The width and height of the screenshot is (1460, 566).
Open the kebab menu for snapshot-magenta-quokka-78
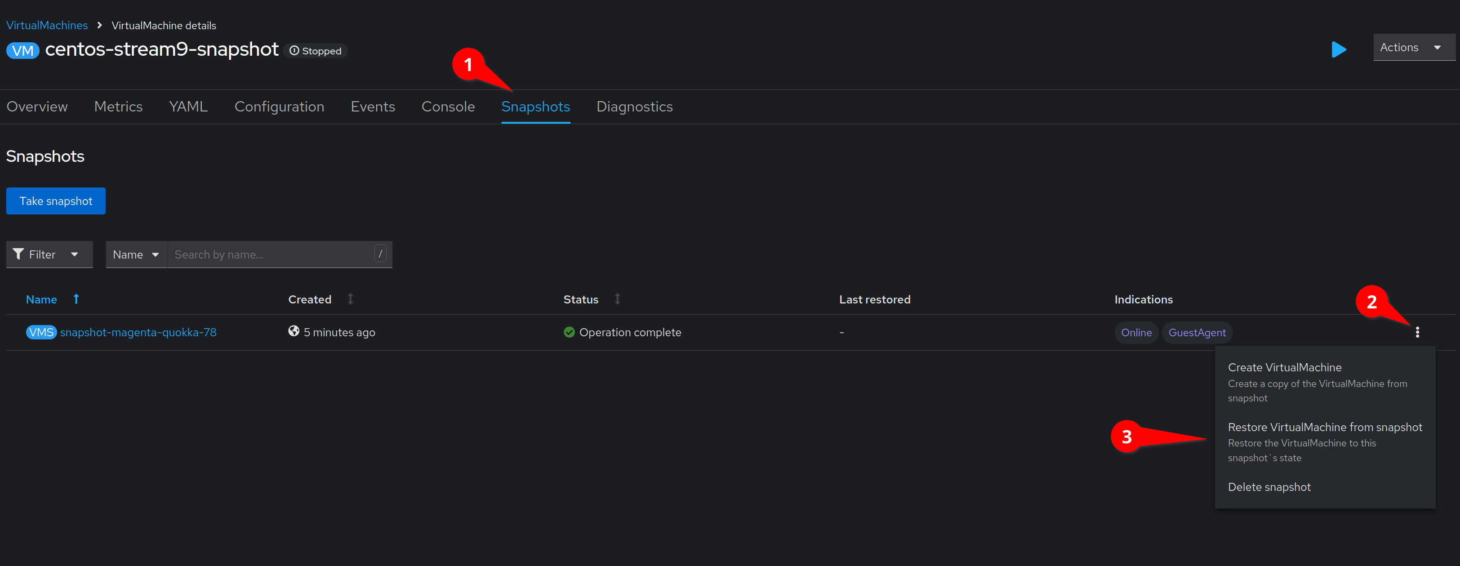pyautogui.click(x=1417, y=332)
